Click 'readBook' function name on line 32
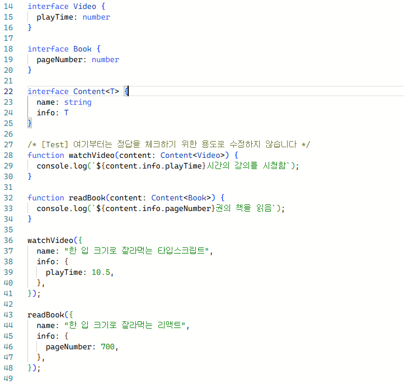The image size is (404, 384). (87, 198)
